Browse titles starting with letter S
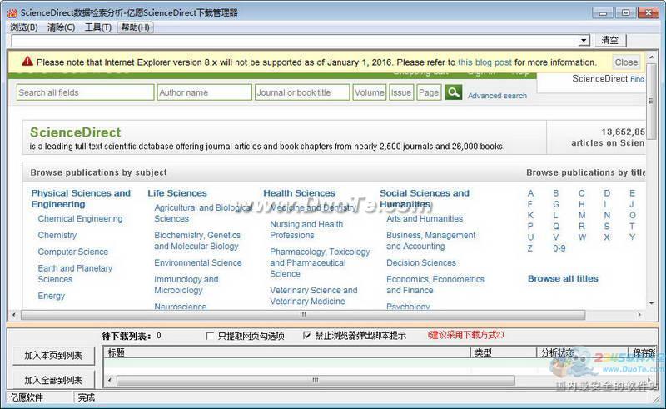The width and height of the screenshot is (666, 409). pyautogui.click(x=607, y=227)
